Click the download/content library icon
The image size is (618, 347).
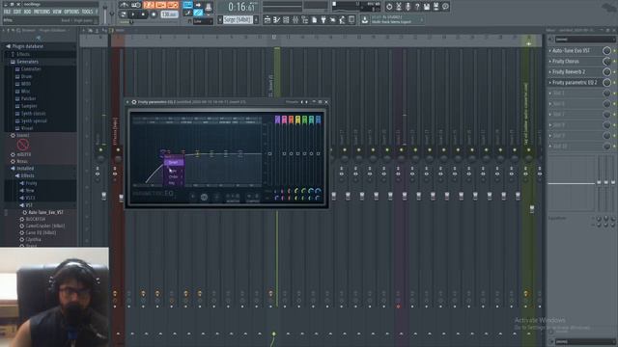[x=365, y=19]
